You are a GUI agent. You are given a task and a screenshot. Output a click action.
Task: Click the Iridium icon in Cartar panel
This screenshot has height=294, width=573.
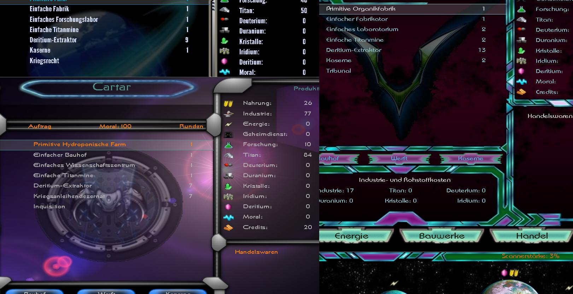228,196
